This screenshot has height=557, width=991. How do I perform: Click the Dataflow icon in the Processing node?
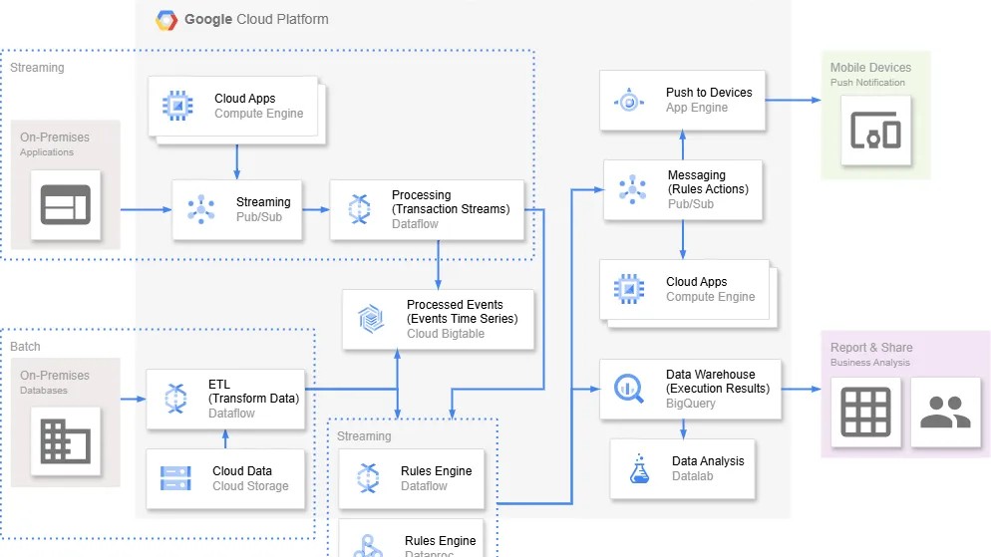click(359, 209)
